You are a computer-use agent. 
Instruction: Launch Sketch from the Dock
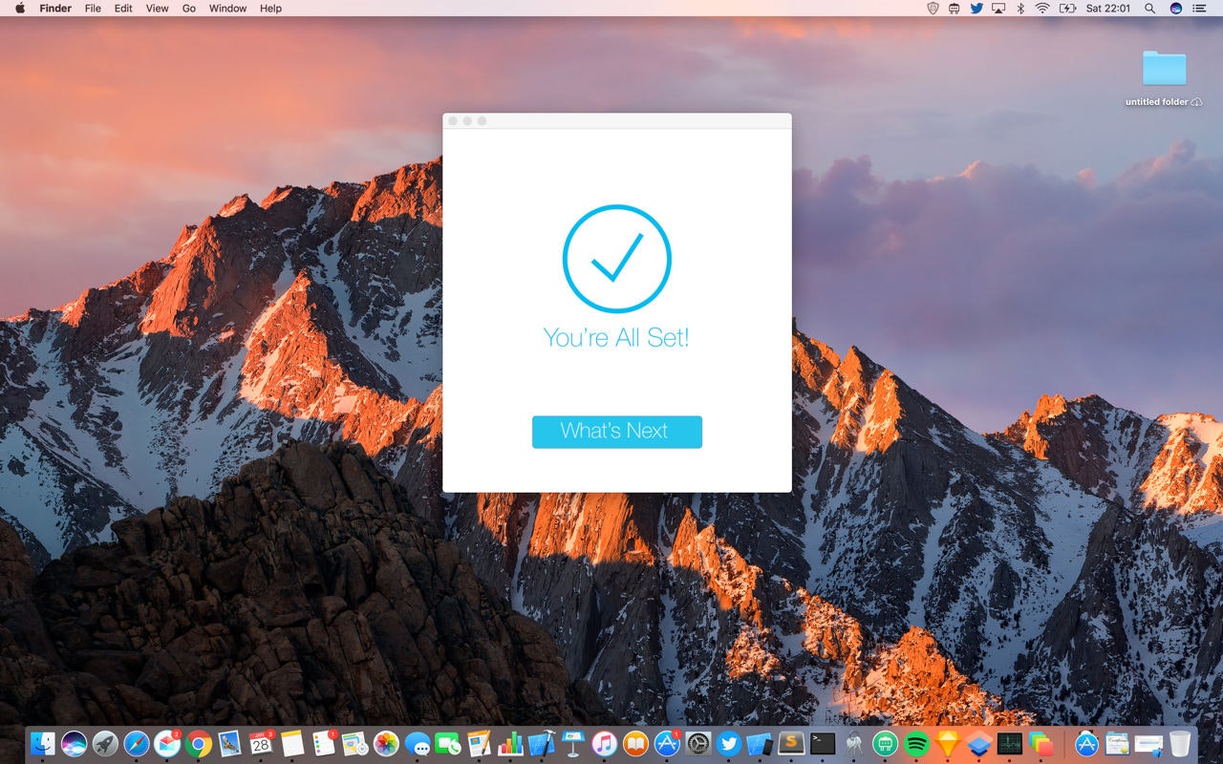pos(947,745)
